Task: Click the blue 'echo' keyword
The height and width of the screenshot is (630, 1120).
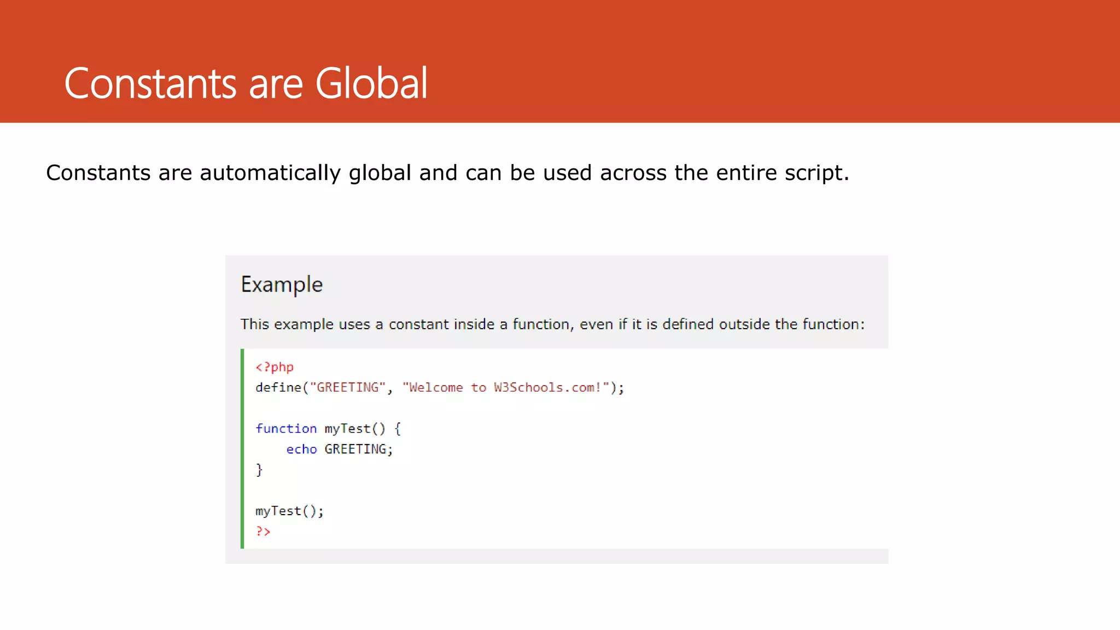Action: coord(301,450)
